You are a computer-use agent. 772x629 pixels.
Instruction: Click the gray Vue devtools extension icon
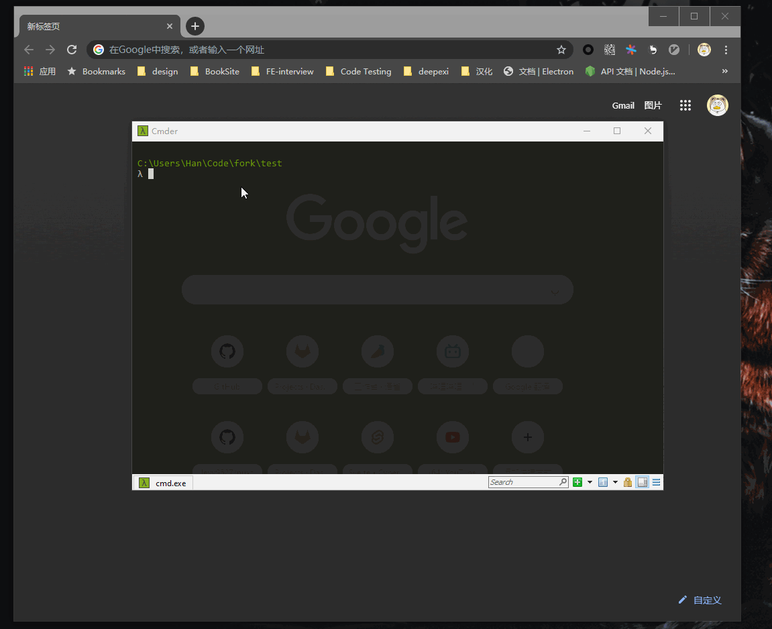(674, 50)
